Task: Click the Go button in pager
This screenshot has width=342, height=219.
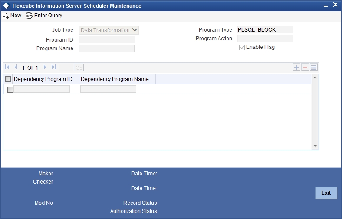Action: pos(79,68)
